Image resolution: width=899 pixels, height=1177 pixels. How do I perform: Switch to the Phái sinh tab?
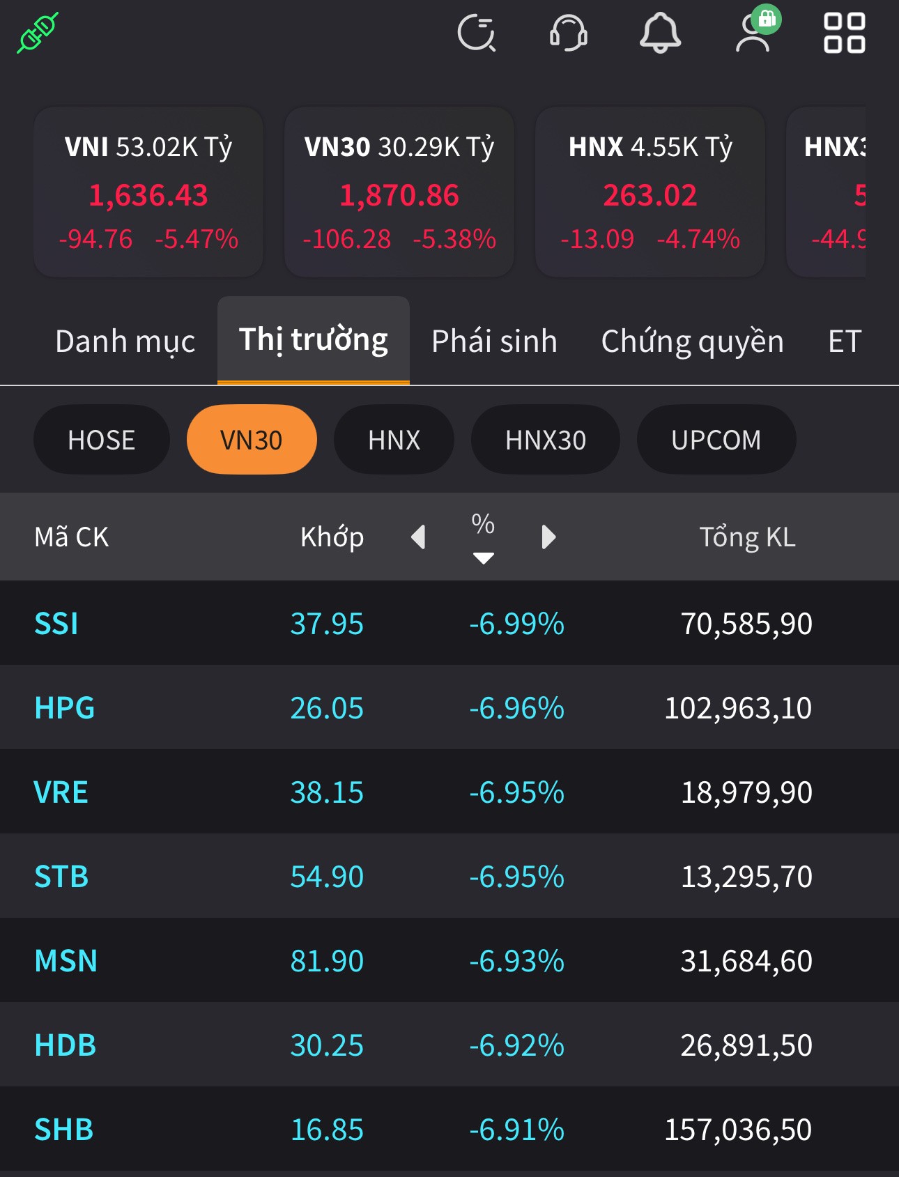coord(494,341)
